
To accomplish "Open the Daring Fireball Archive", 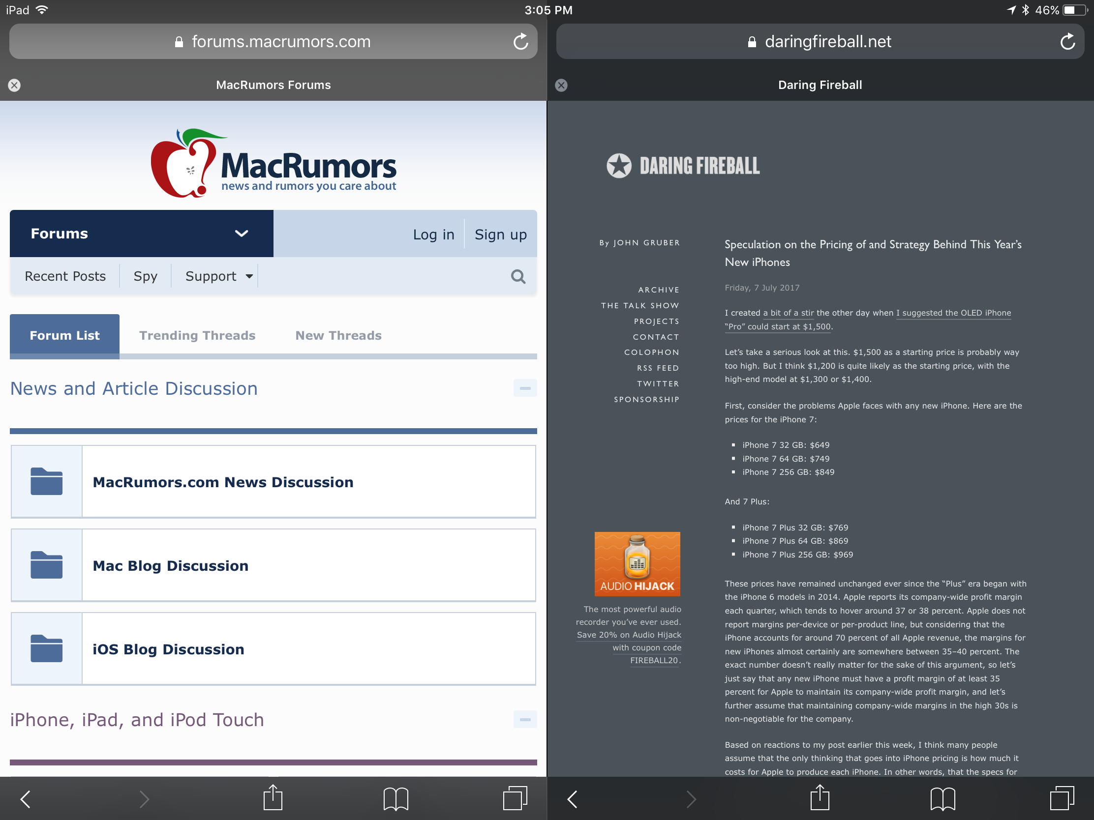I will (659, 290).
